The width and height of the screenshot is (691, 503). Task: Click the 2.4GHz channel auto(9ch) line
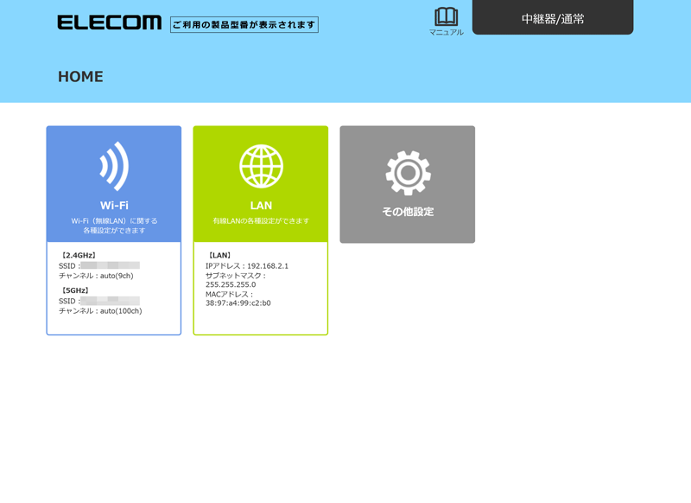coord(96,276)
